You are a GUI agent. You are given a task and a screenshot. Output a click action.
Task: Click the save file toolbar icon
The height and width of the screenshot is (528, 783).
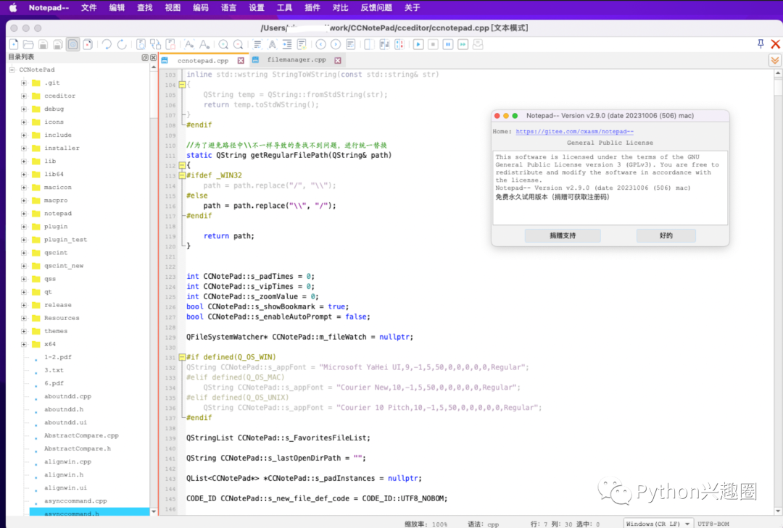coord(43,44)
